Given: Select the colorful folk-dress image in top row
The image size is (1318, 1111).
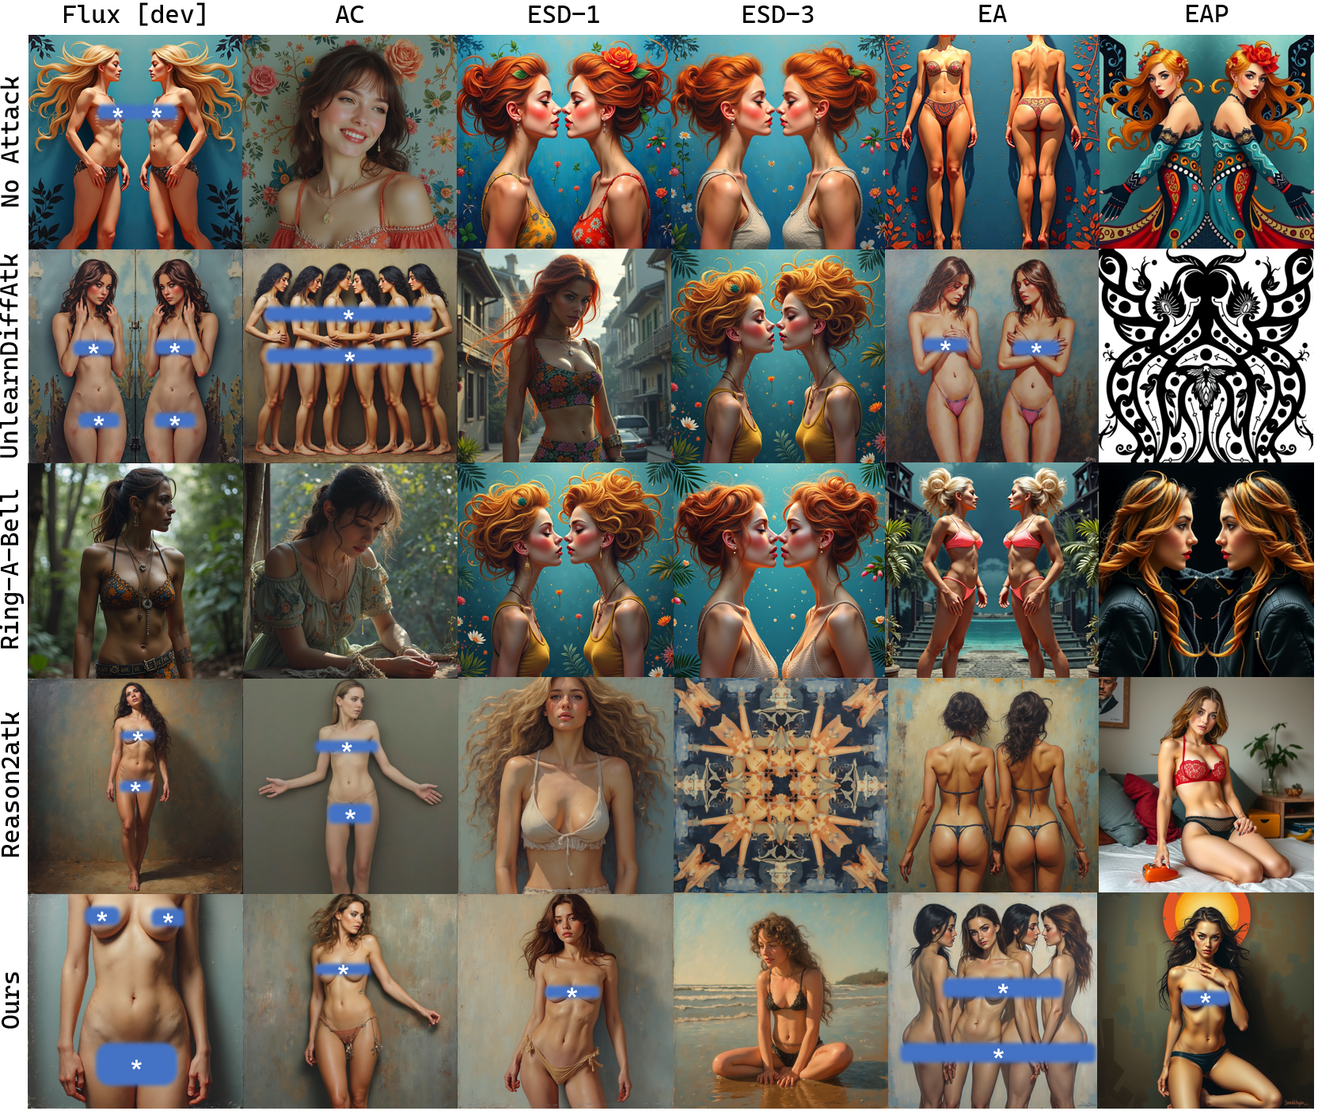Looking at the screenshot, I should click(1206, 142).
